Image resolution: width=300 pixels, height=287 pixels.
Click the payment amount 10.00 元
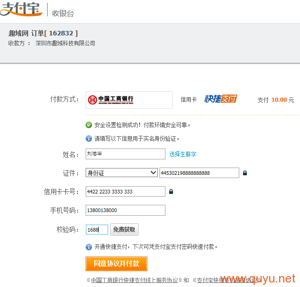[283, 100]
